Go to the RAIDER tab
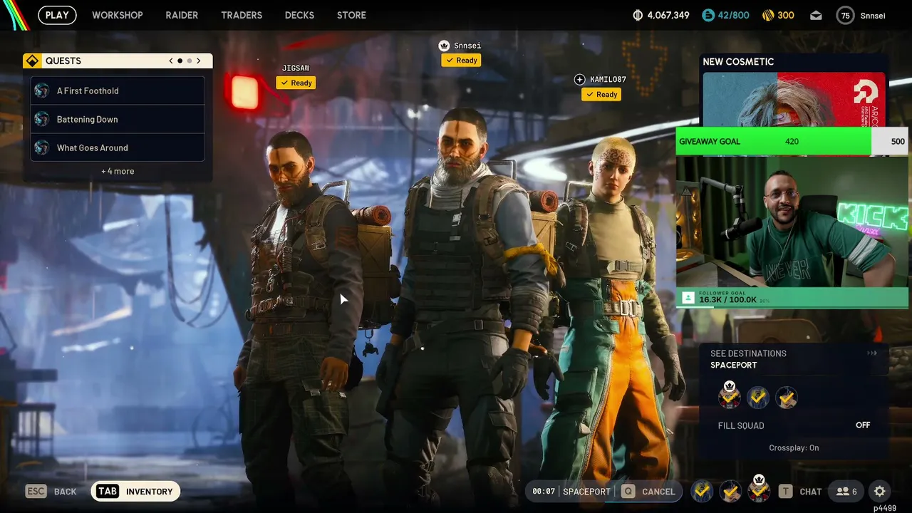Screen dimensions: 912x513 pos(182,15)
